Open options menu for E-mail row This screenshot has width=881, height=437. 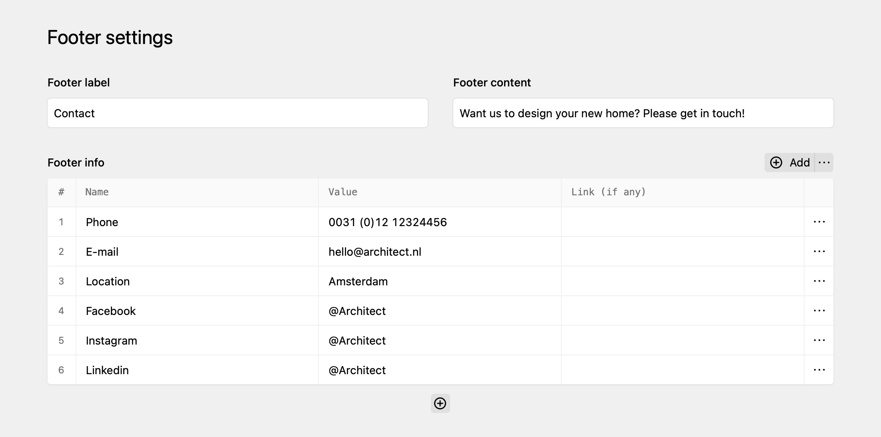819,252
